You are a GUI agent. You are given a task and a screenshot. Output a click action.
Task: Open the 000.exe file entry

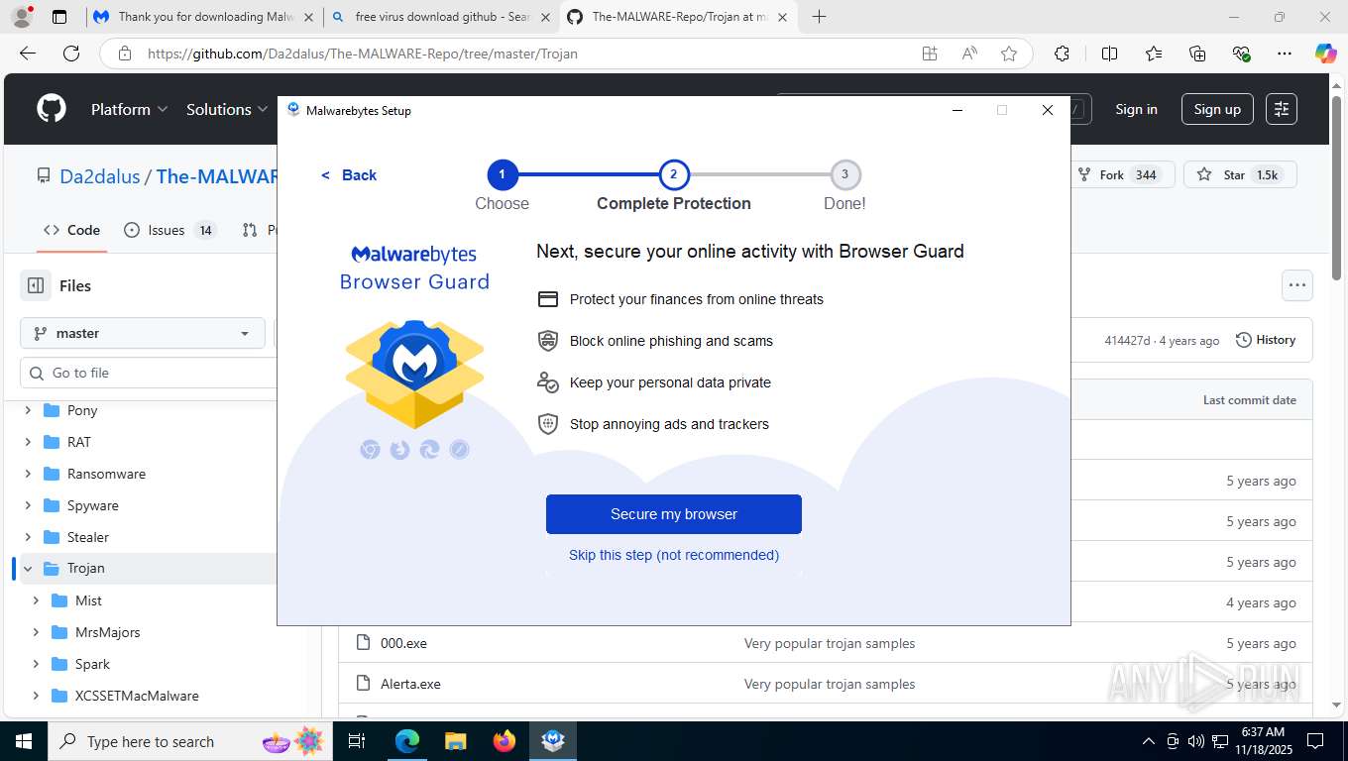pos(403,643)
